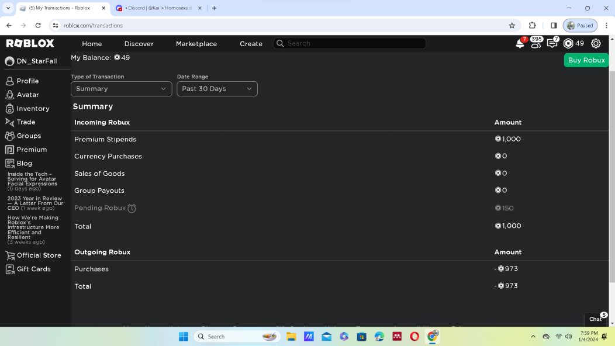The width and height of the screenshot is (615, 346).
Task: Open Chrome tab search dropdown arrow
Action: click(8, 8)
